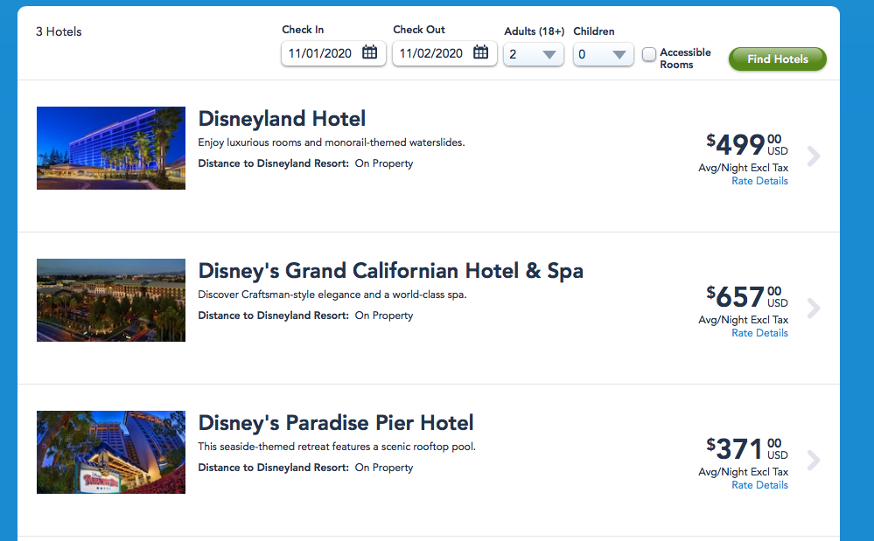Open Rate Details for Grand Californian Hotel
874x541 pixels.
(x=759, y=333)
